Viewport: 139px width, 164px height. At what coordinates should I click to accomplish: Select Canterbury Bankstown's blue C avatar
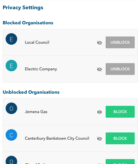tap(11, 135)
